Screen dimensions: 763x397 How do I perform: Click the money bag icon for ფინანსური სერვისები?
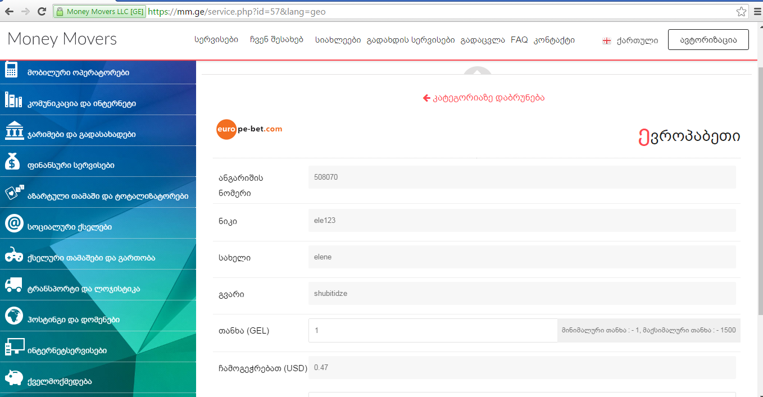(x=12, y=162)
